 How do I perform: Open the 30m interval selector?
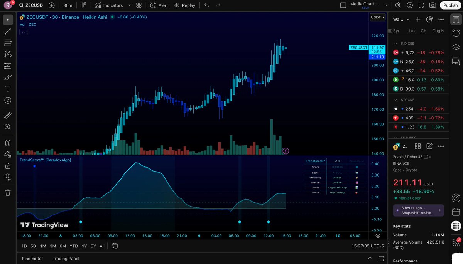pos(68,5)
